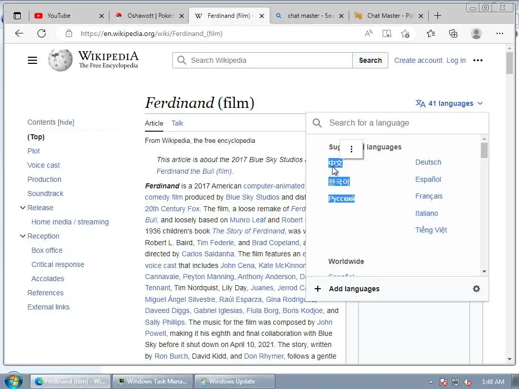Open the browser tab actions menu icon
Viewport: 519px width, 389px height.
pyautogui.click(x=17, y=16)
